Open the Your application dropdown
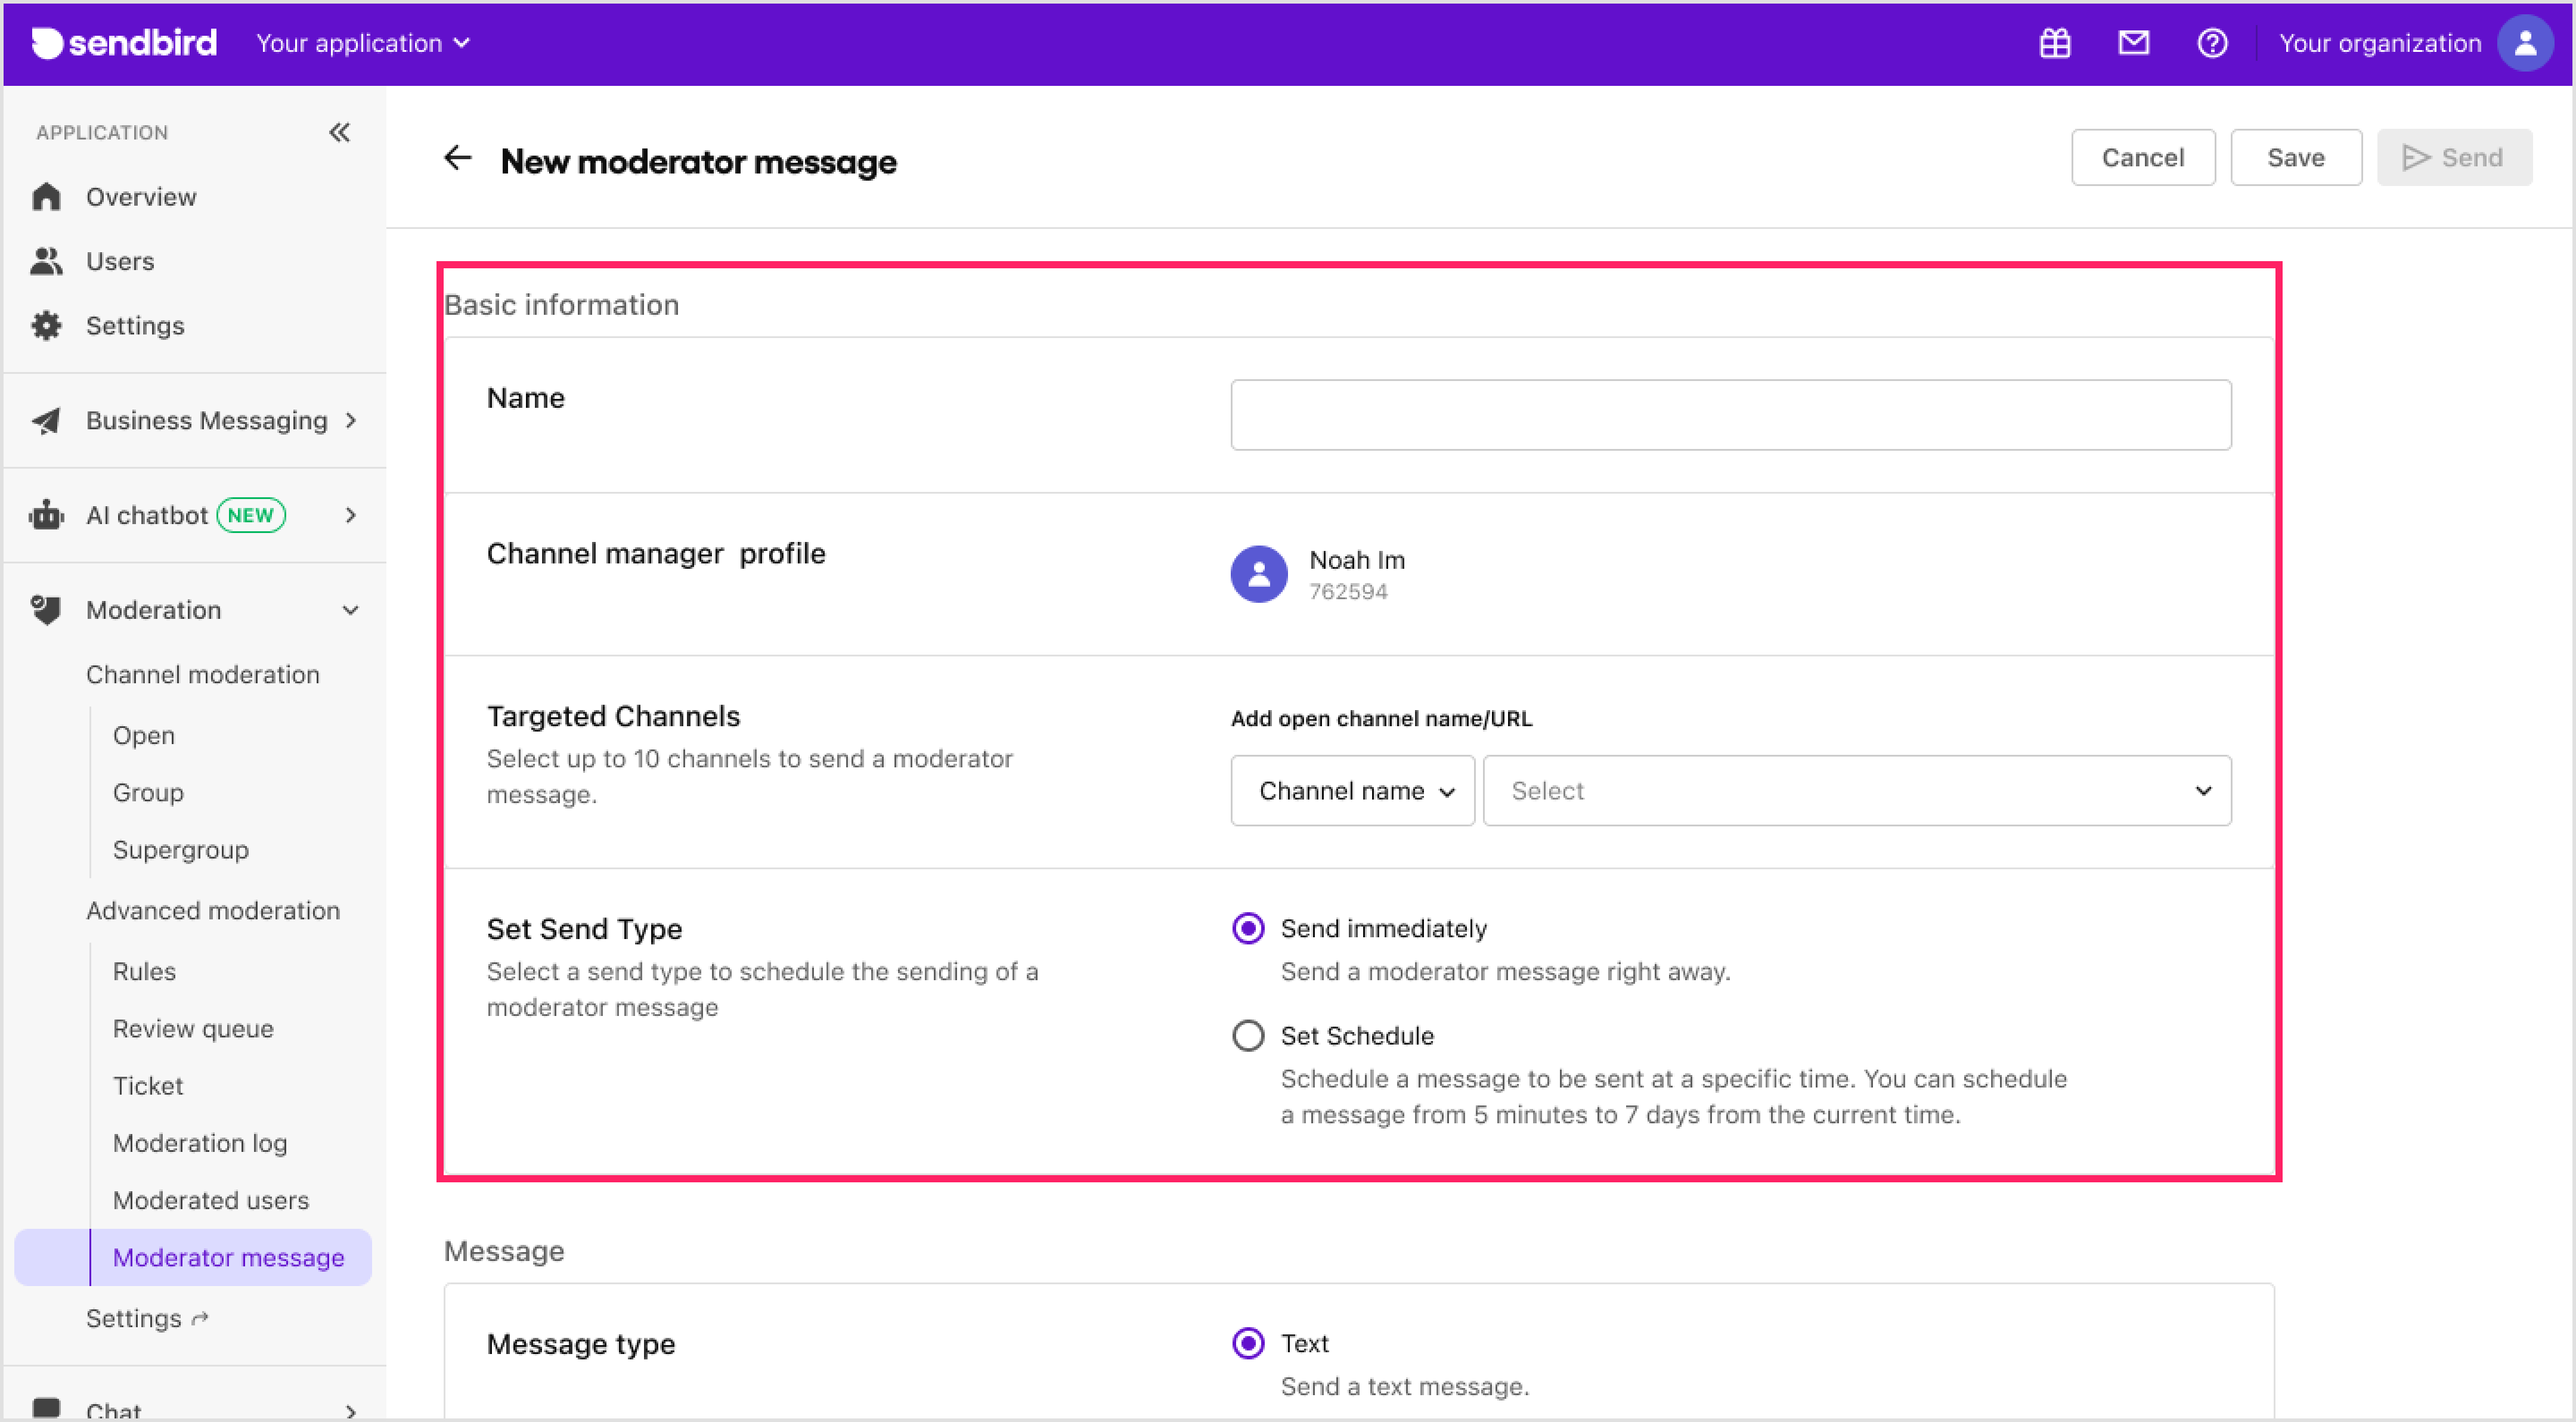This screenshot has height=1422, width=2576. [x=362, y=43]
